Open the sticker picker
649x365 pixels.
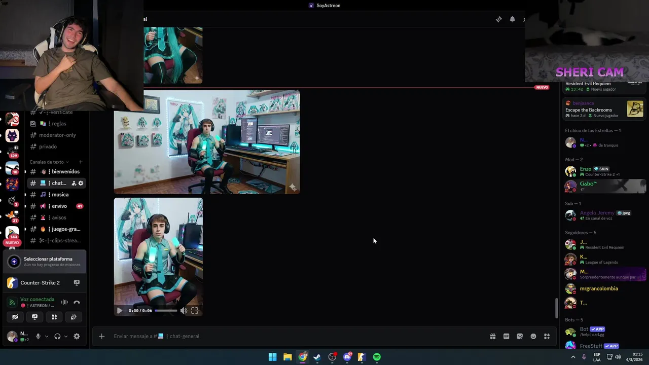pos(520,336)
